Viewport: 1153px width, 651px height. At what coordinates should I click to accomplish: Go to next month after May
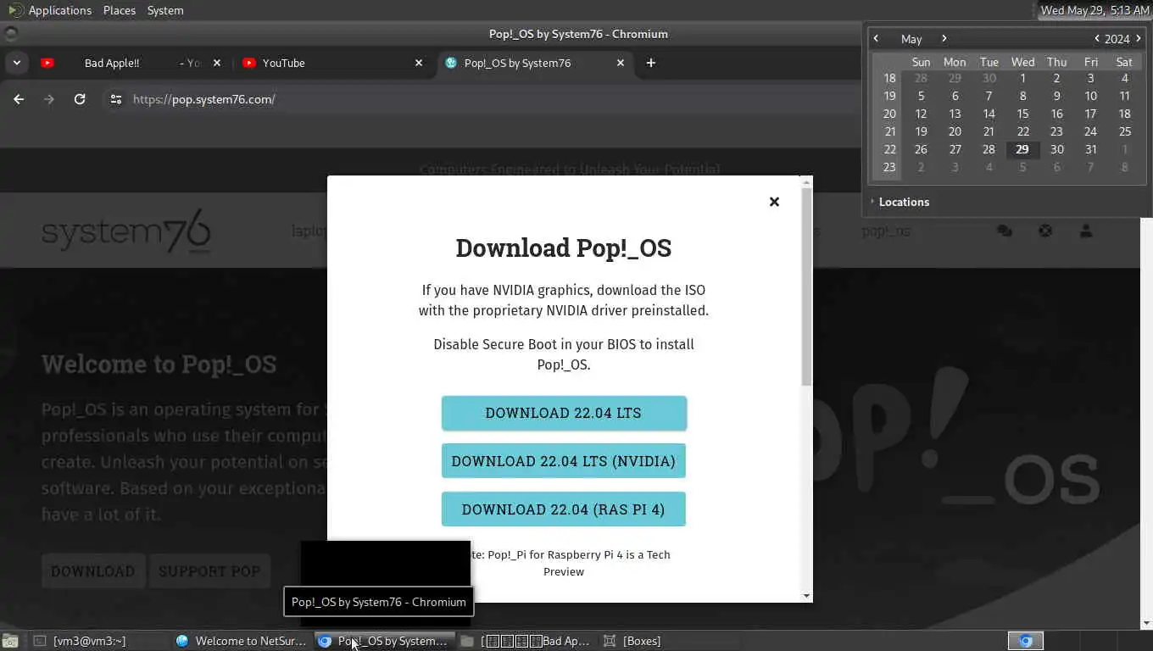pos(944,38)
